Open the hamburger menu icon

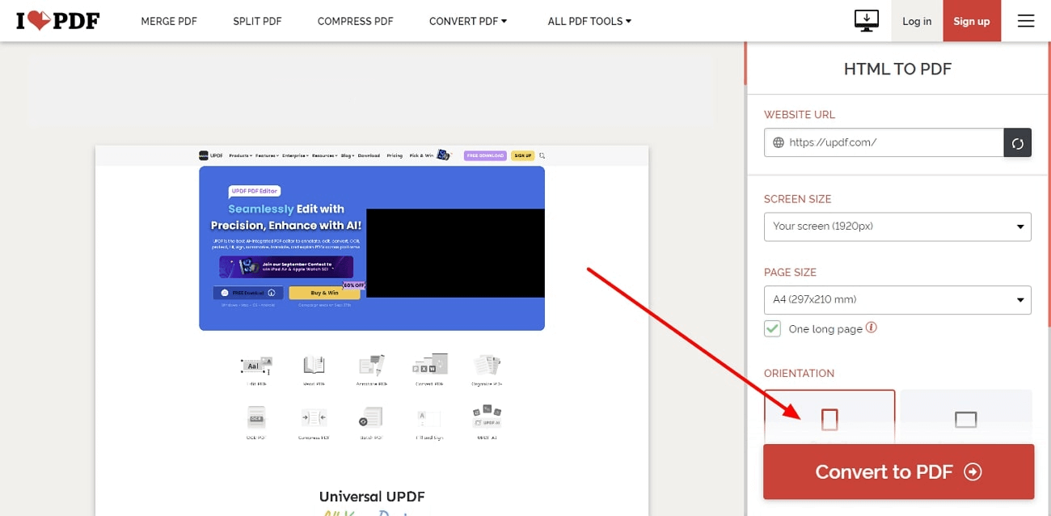[1026, 21]
